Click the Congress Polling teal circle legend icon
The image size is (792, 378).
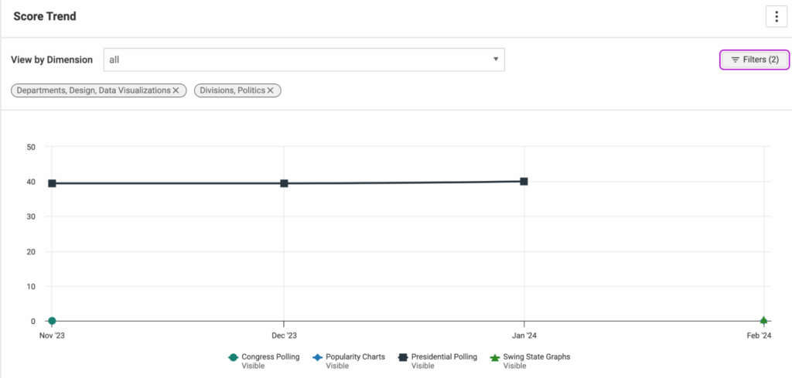tap(233, 357)
